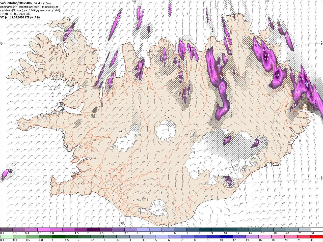Click the white Hofsjökull glacier area in central Iceland
Screen dimensions: 323x242
pyautogui.click(x=166, y=131)
